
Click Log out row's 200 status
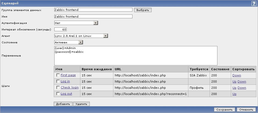[214, 94]
